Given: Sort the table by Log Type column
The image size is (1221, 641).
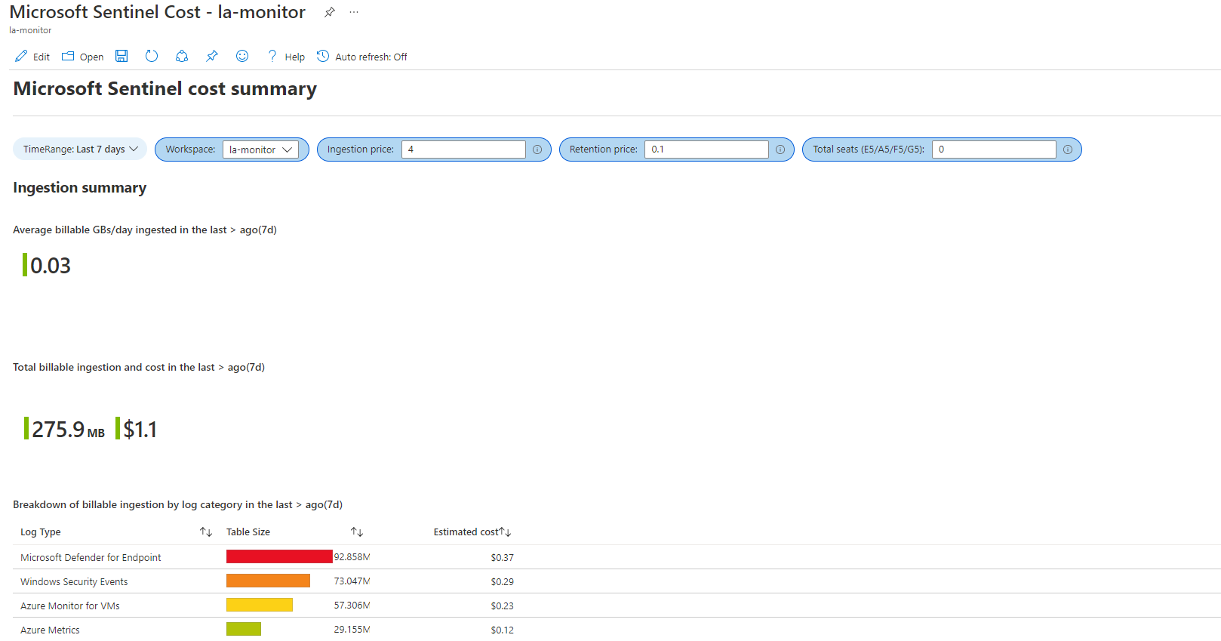Looking at the screenshot, I should (x=205, y=532).
